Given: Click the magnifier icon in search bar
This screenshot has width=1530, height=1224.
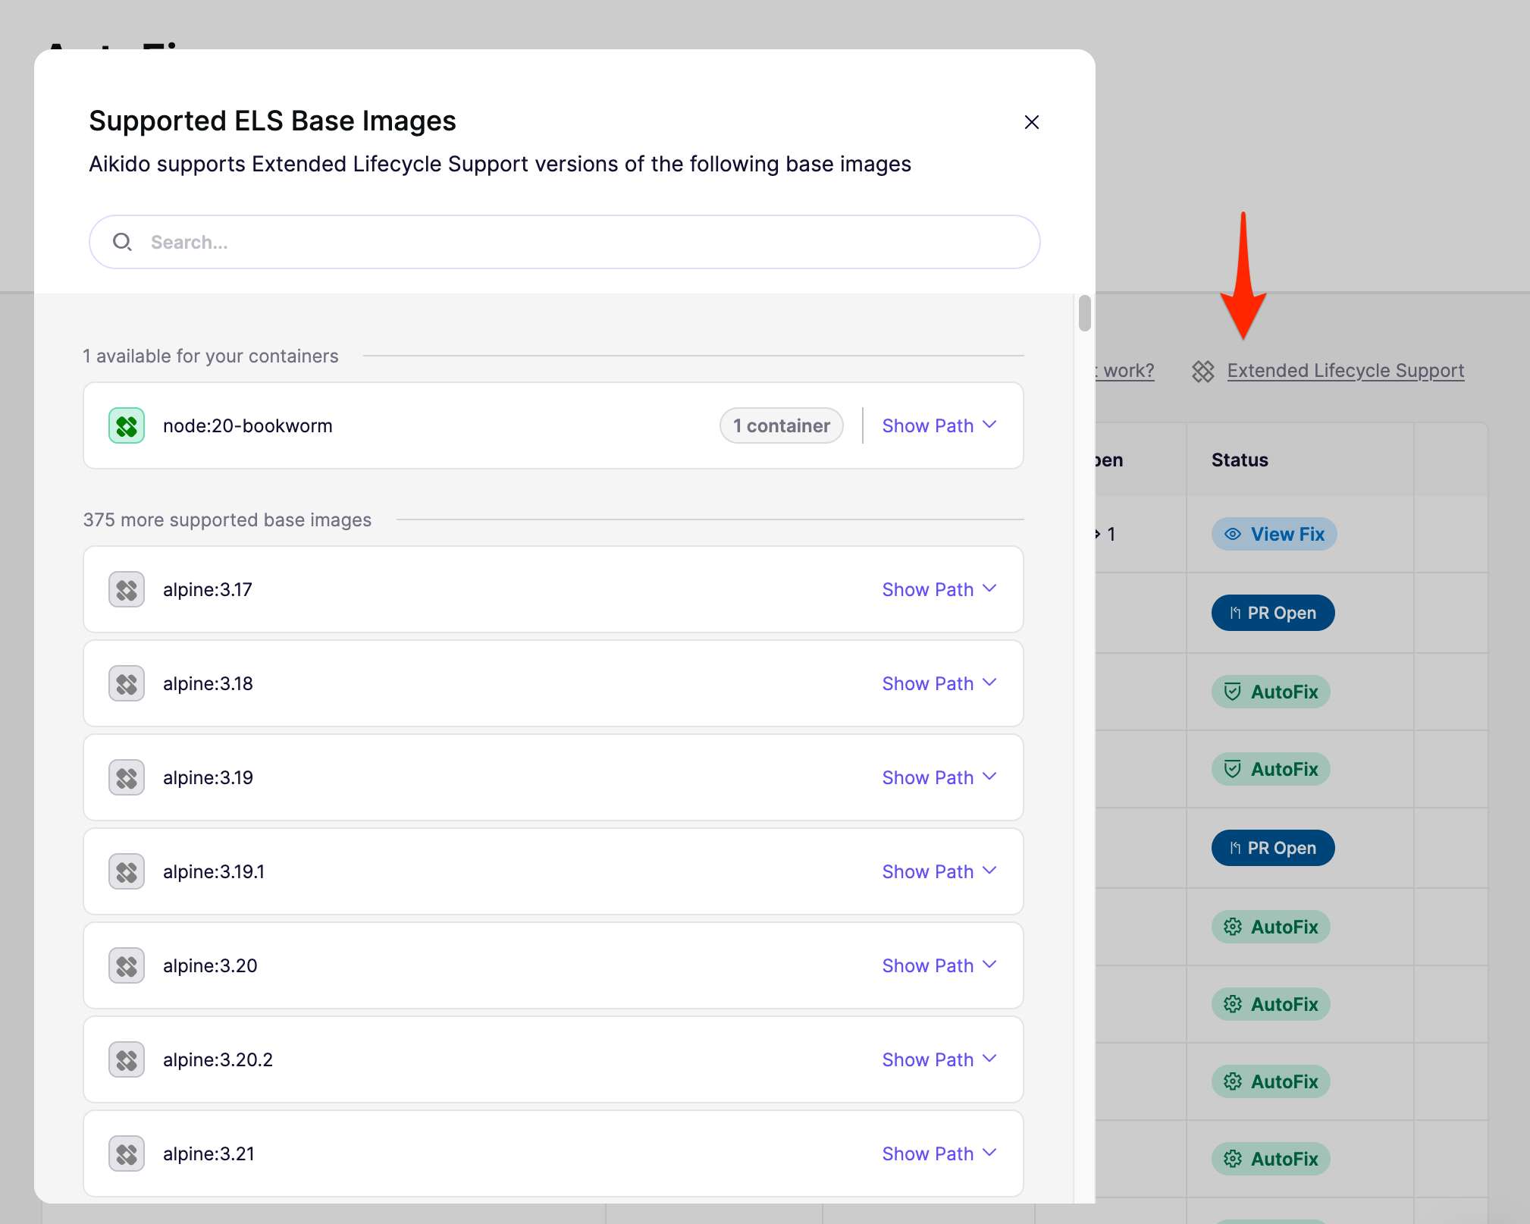Looking at the screenshot, I should click(x=122, y=242).
